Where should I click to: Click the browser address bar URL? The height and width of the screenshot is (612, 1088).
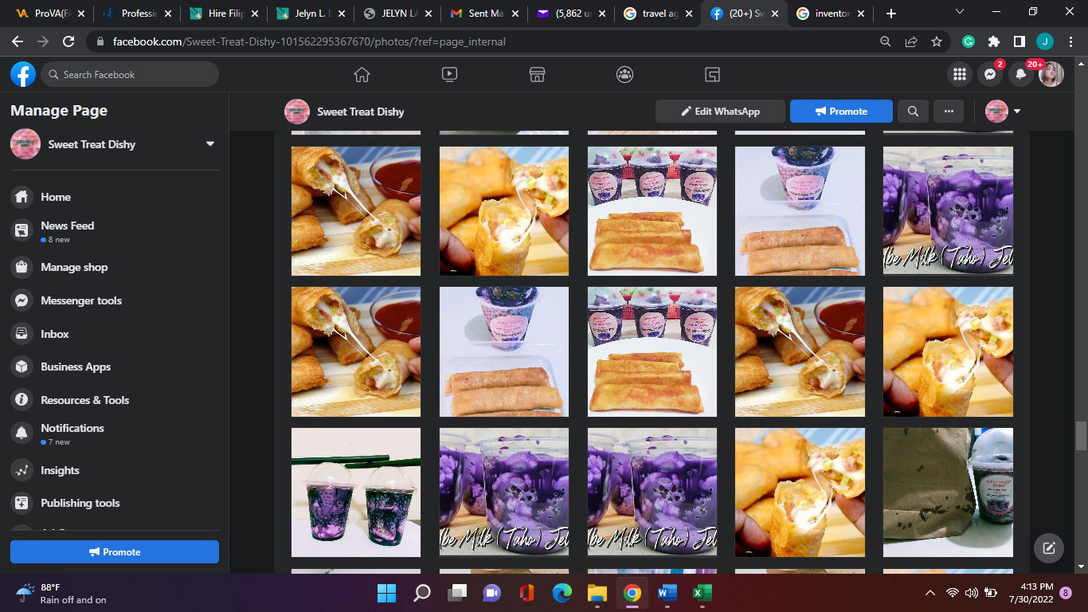pos(309,41)
